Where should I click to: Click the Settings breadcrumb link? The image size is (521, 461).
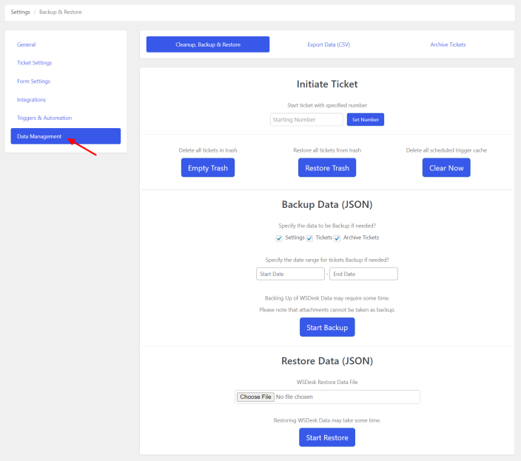[x=20, y=12]
